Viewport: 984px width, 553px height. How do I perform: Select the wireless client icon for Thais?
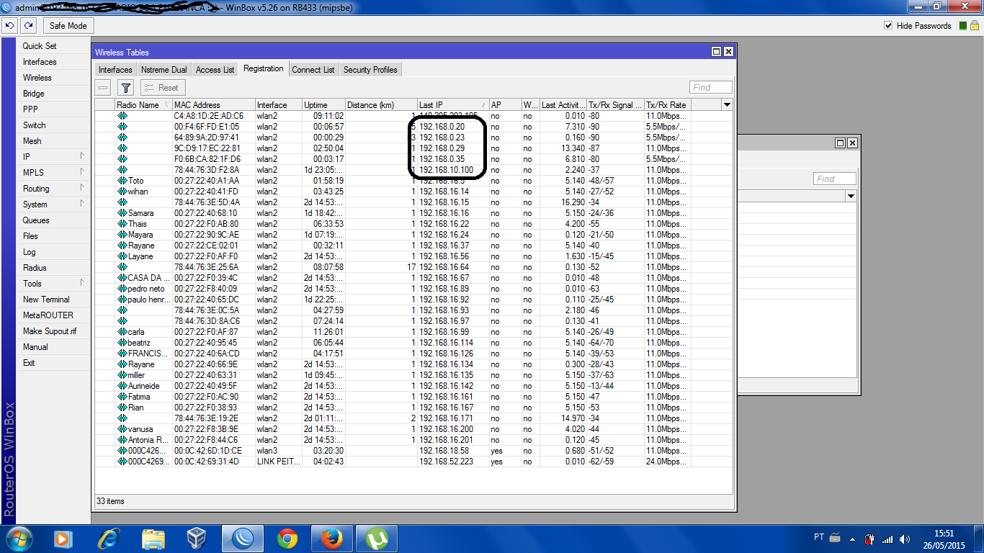tap(122, 224)
